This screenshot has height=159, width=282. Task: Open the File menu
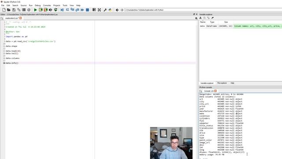point(3,5)
